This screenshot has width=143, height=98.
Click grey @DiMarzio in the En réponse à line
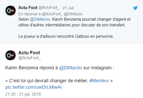tap(73, 14)
